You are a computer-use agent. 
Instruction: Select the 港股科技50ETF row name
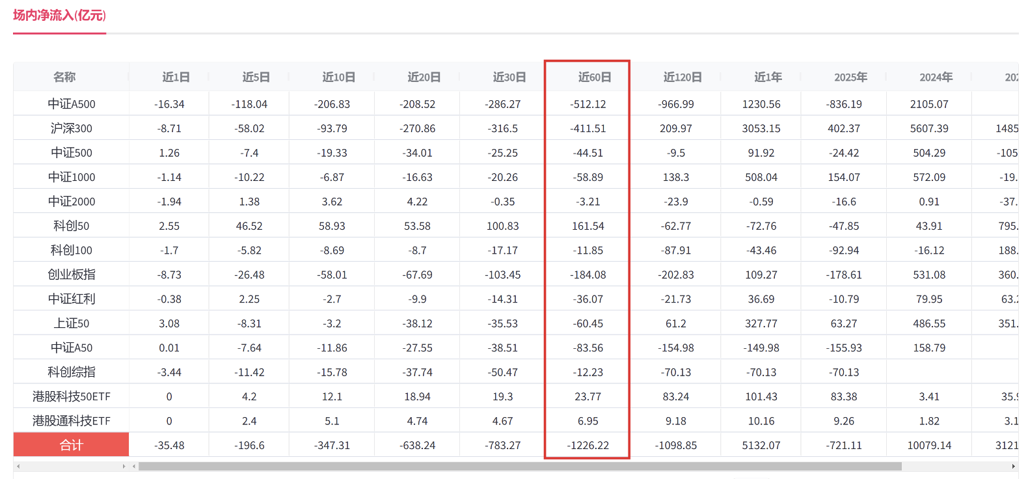coord(72,396)
